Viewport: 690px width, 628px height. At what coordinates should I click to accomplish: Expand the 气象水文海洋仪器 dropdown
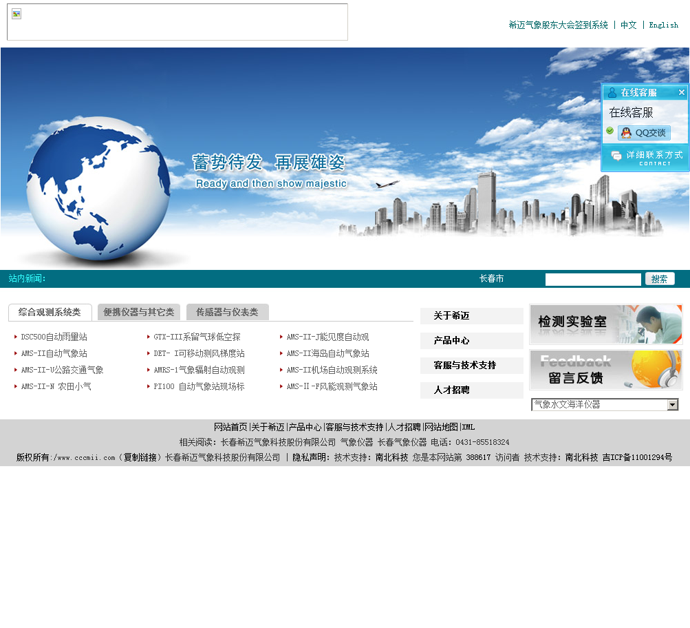pos(605,404)
